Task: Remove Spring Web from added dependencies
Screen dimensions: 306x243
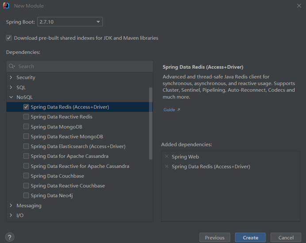Action: [x=167, y=157]
